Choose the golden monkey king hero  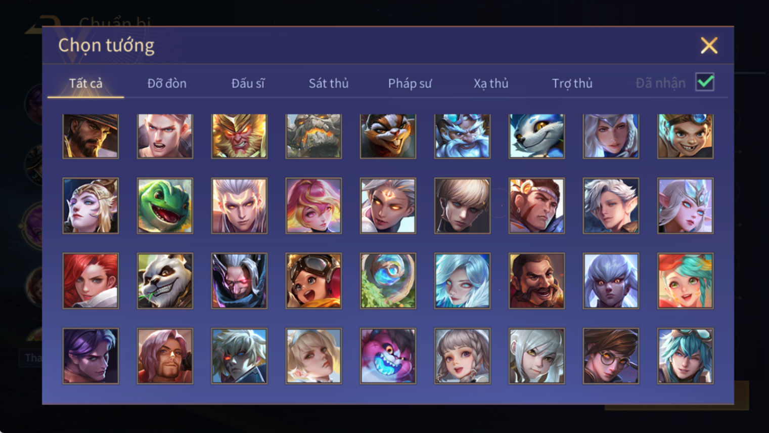coord(239,136)
